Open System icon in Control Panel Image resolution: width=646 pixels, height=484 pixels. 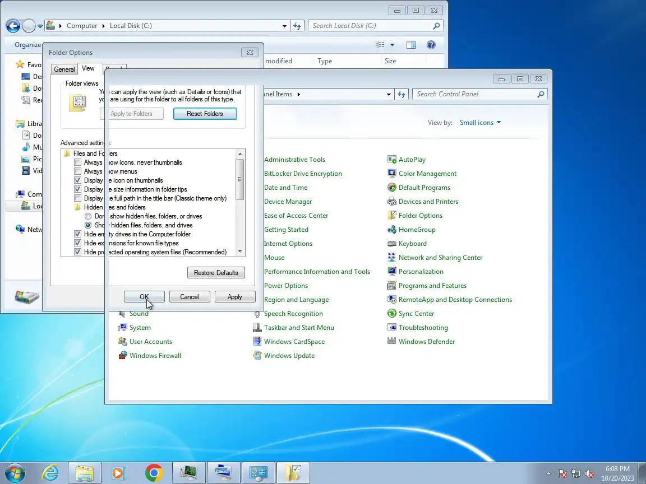(x=122, y=328)
